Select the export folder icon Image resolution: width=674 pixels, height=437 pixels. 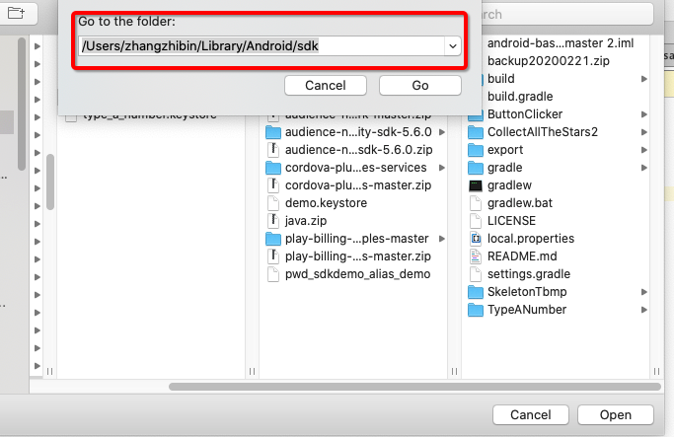click(476, 150)
